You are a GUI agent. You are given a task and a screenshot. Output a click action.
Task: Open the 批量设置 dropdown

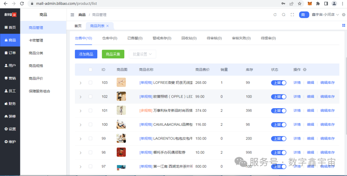click(x=142, y=54)
